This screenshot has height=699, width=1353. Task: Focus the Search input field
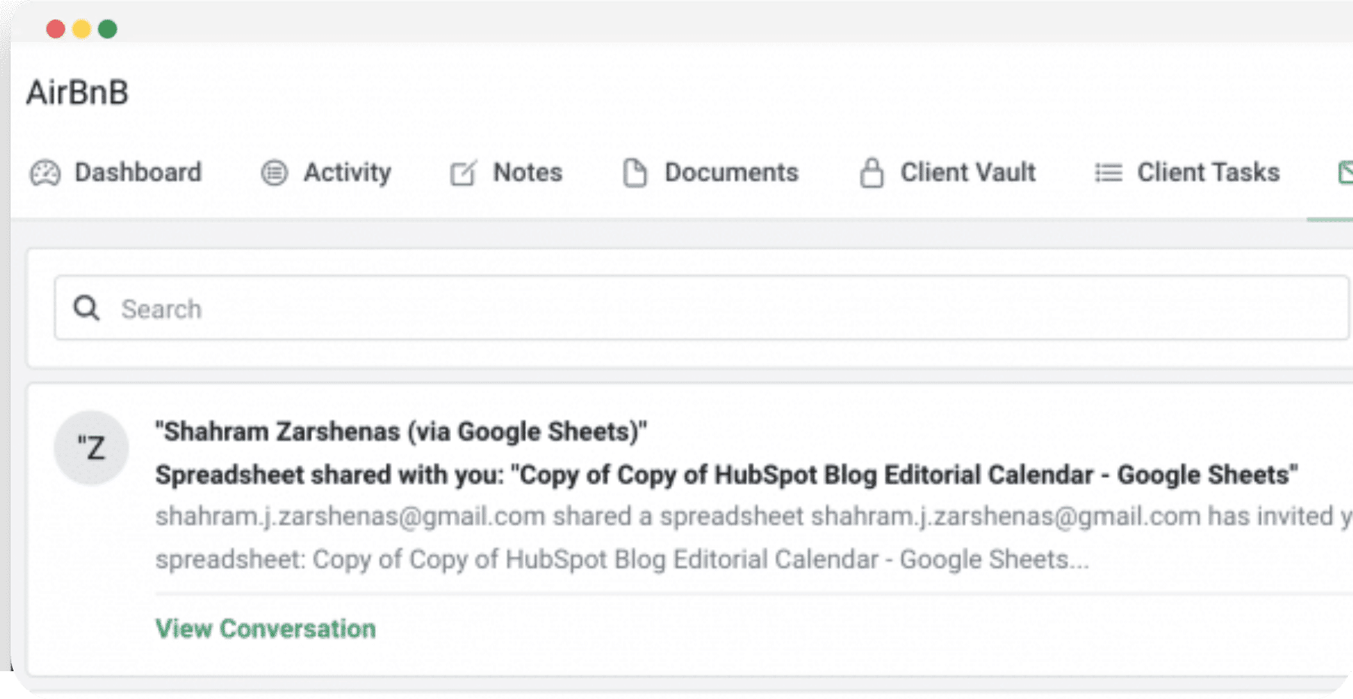pyautogui.click(x=701, y=308)
